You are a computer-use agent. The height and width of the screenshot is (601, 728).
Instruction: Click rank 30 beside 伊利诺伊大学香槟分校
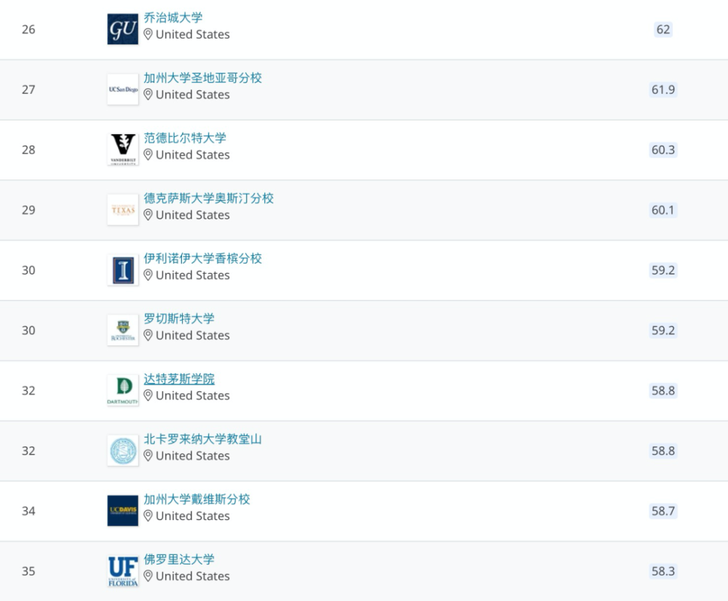28,270
